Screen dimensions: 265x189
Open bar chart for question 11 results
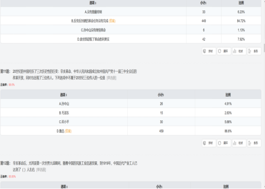[254, 143]
